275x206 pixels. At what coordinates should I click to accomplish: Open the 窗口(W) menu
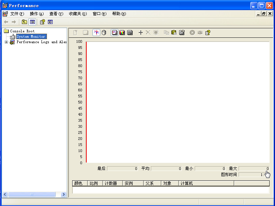(x=100, y=14)
